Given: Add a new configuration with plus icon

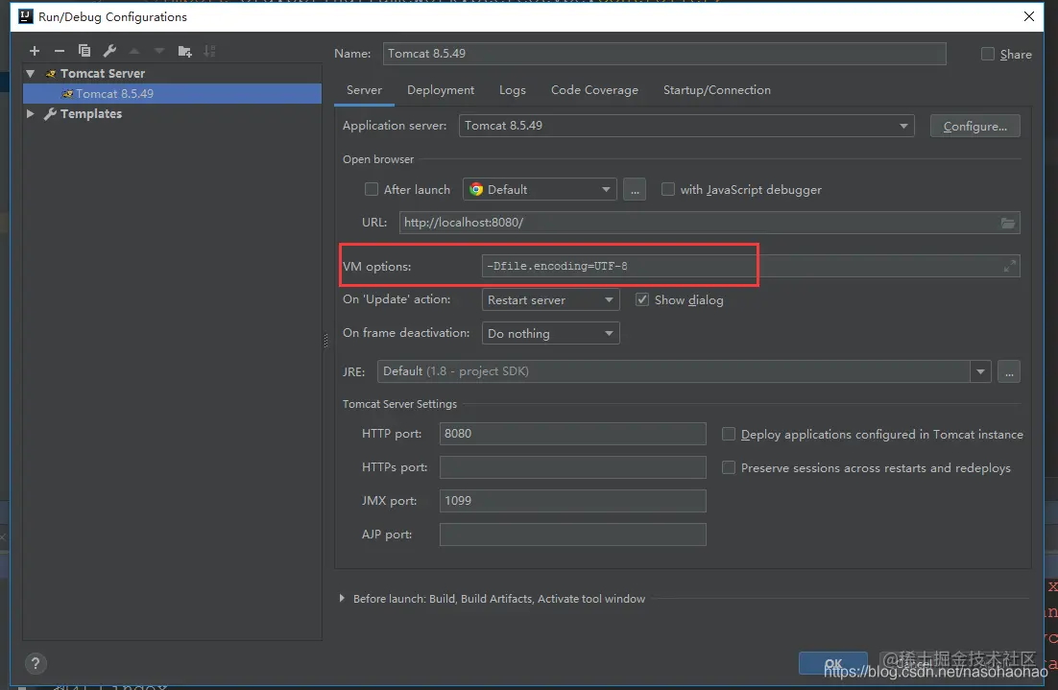Looking at the screenshot, I should [x=35, y=51].
